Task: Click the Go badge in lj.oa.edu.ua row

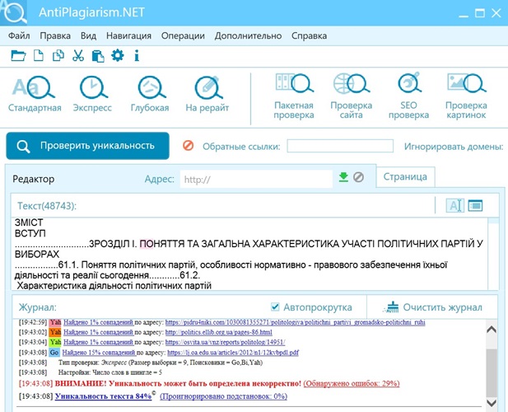Action: [54, 353]
